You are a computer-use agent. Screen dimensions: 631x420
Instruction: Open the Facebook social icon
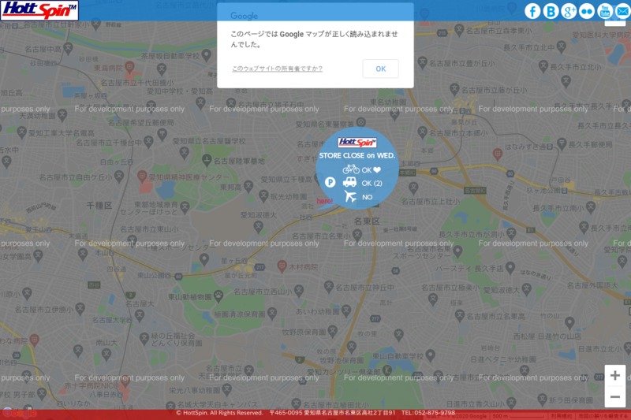pos(532,11)
